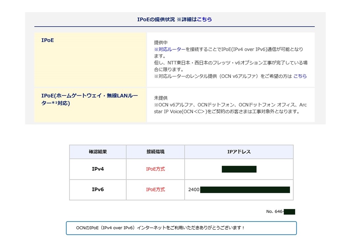Screen dimensions: 337x238
Task: Select the 'IPv6' cell in the results table
Action: click(x=98, y=189)
